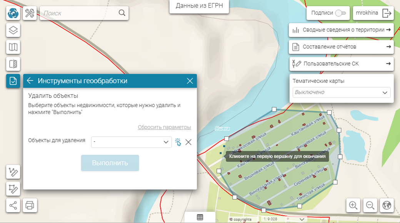
Task: Click the globe full extent icon
Action: [387, 205]
